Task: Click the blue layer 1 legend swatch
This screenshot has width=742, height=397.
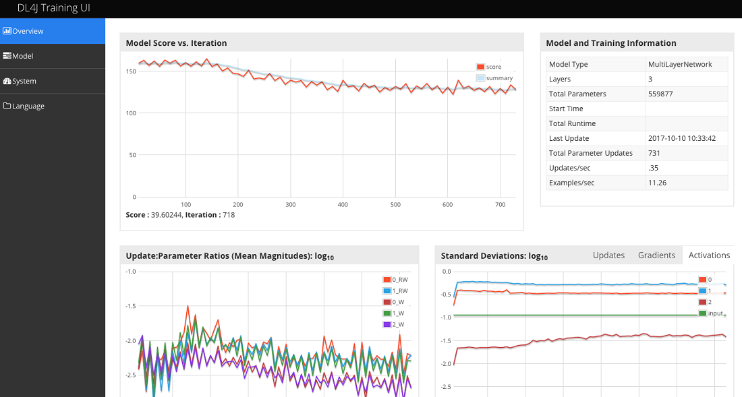Action: (702, 291)
